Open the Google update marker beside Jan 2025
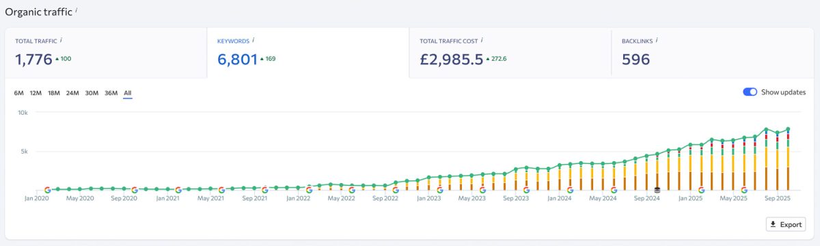Screen dimensions: 820x246 pyautogui.click(x=701, y=190)
